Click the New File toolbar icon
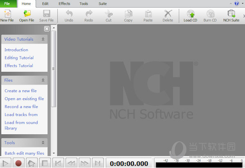The image size is (245, 168). click(7, 16)
